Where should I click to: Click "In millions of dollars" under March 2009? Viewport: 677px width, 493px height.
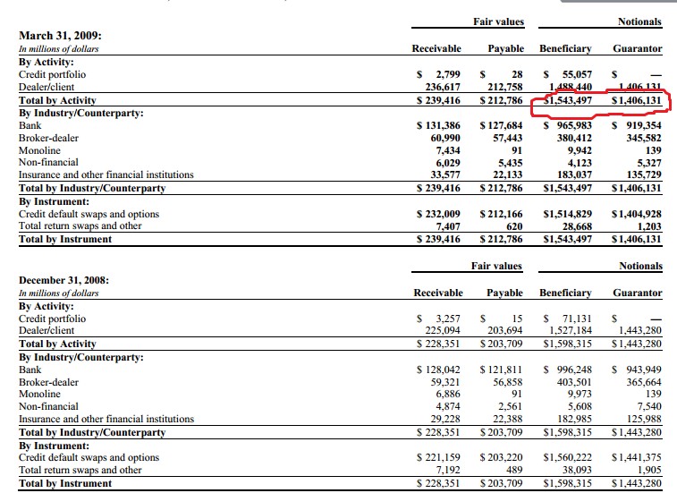[x=58, y=49]
